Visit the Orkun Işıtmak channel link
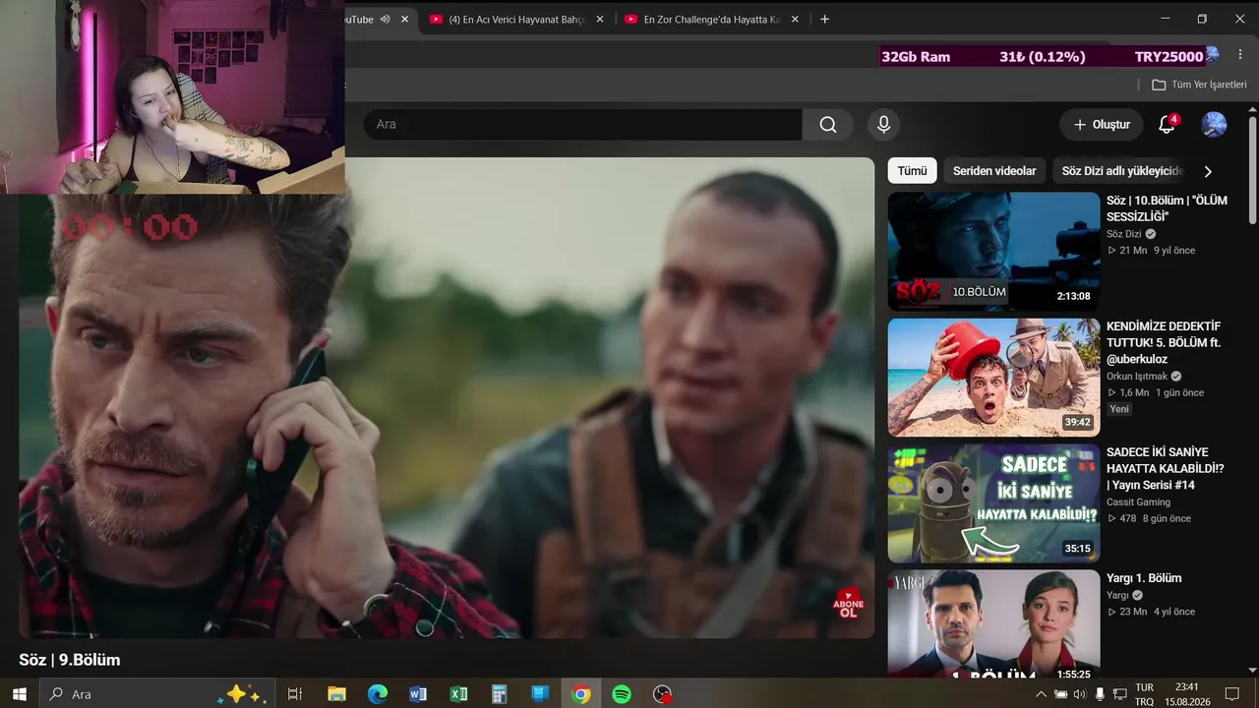The width and height of the screenshot is (1259, 708). [x=1138, y=376]
